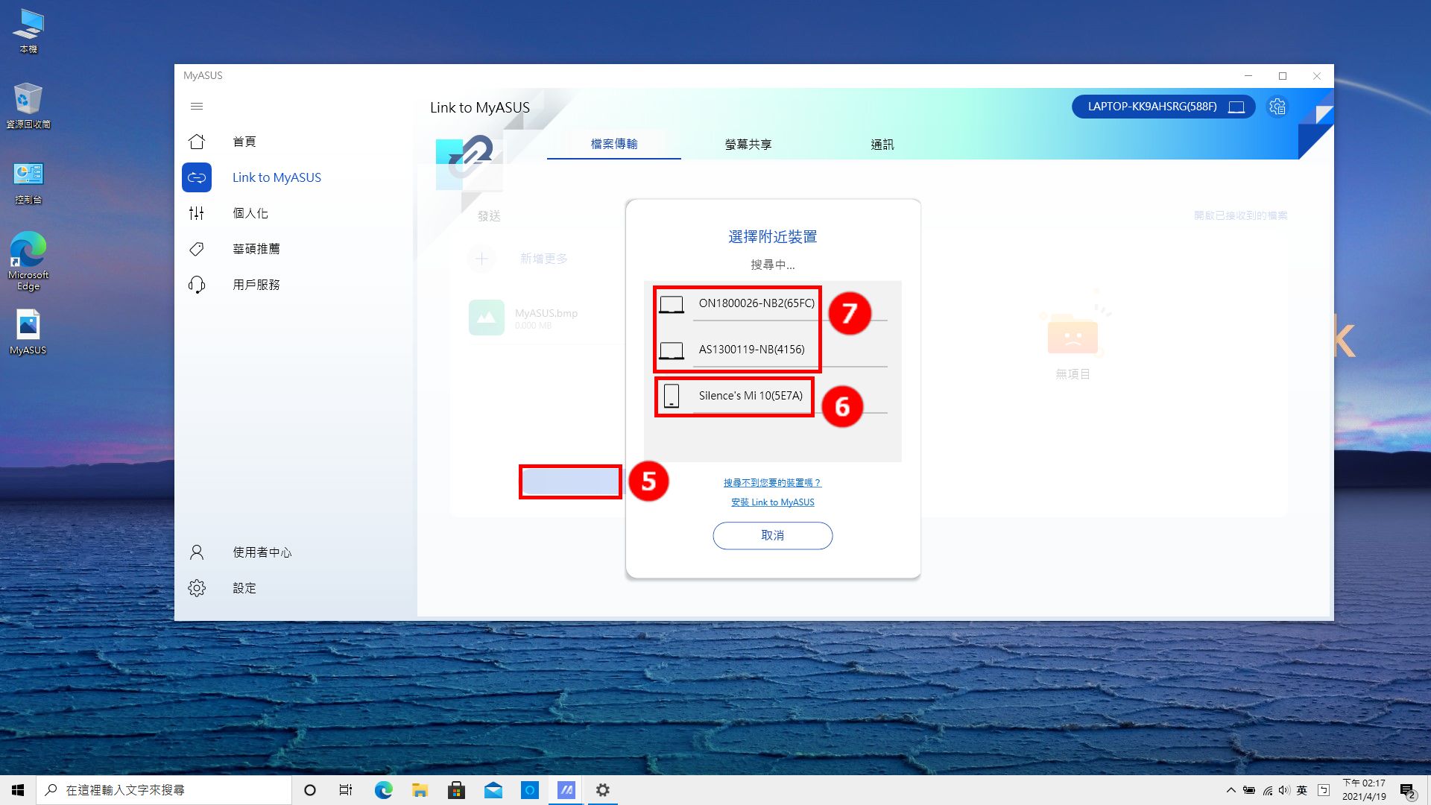Click the 個人化 sliders icon

pyautogui.click(x=197, y=213)
